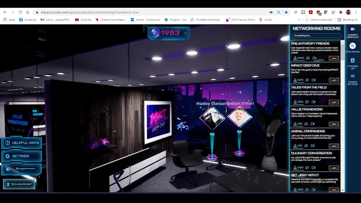Open Home - Confluence bookmark

pos(145,20)
